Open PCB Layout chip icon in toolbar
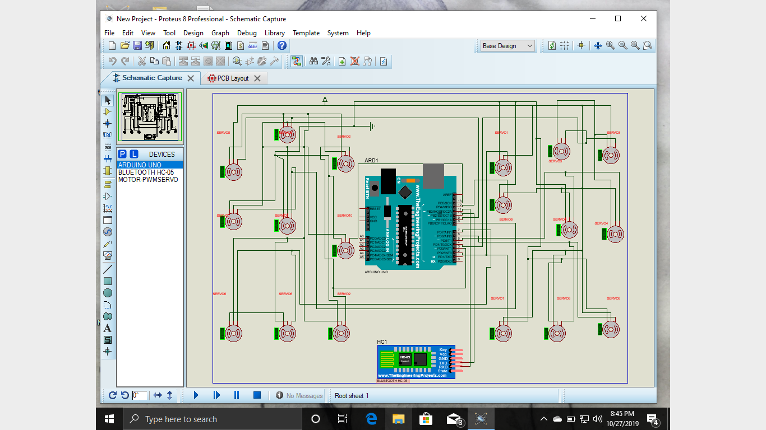Viewport: 766px width, 430px height. click(191, 45)
